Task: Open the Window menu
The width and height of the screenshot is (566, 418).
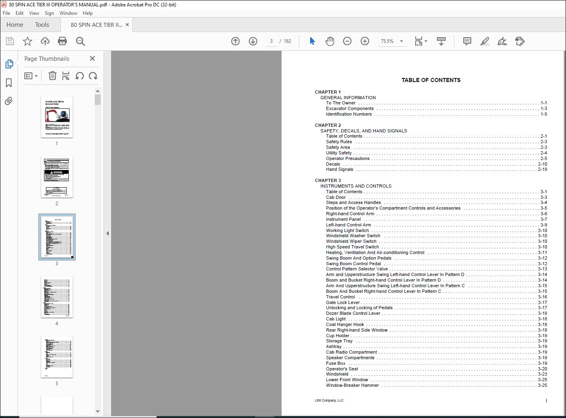Action: pyautogui.click(x=68, y=13)
